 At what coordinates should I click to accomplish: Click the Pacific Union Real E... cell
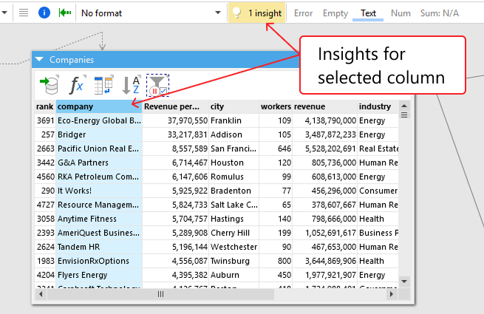tap(99, 149)
